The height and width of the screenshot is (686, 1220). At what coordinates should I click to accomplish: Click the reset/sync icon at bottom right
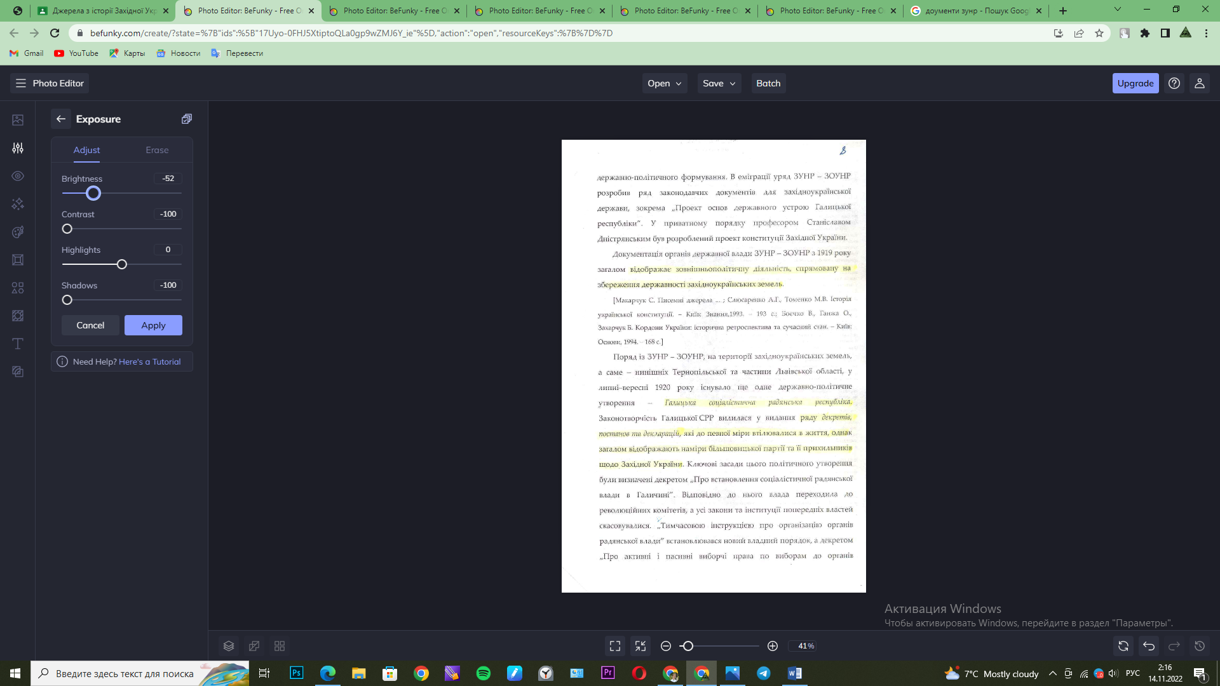click(1123, 646)
